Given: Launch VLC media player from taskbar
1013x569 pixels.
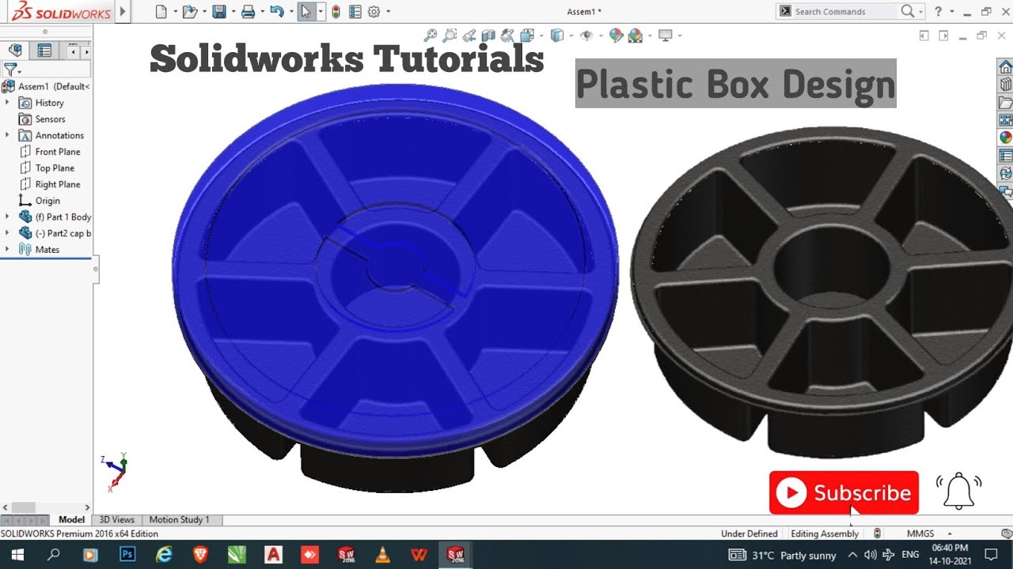Looking at the screenshot, I should coord(382,555).
